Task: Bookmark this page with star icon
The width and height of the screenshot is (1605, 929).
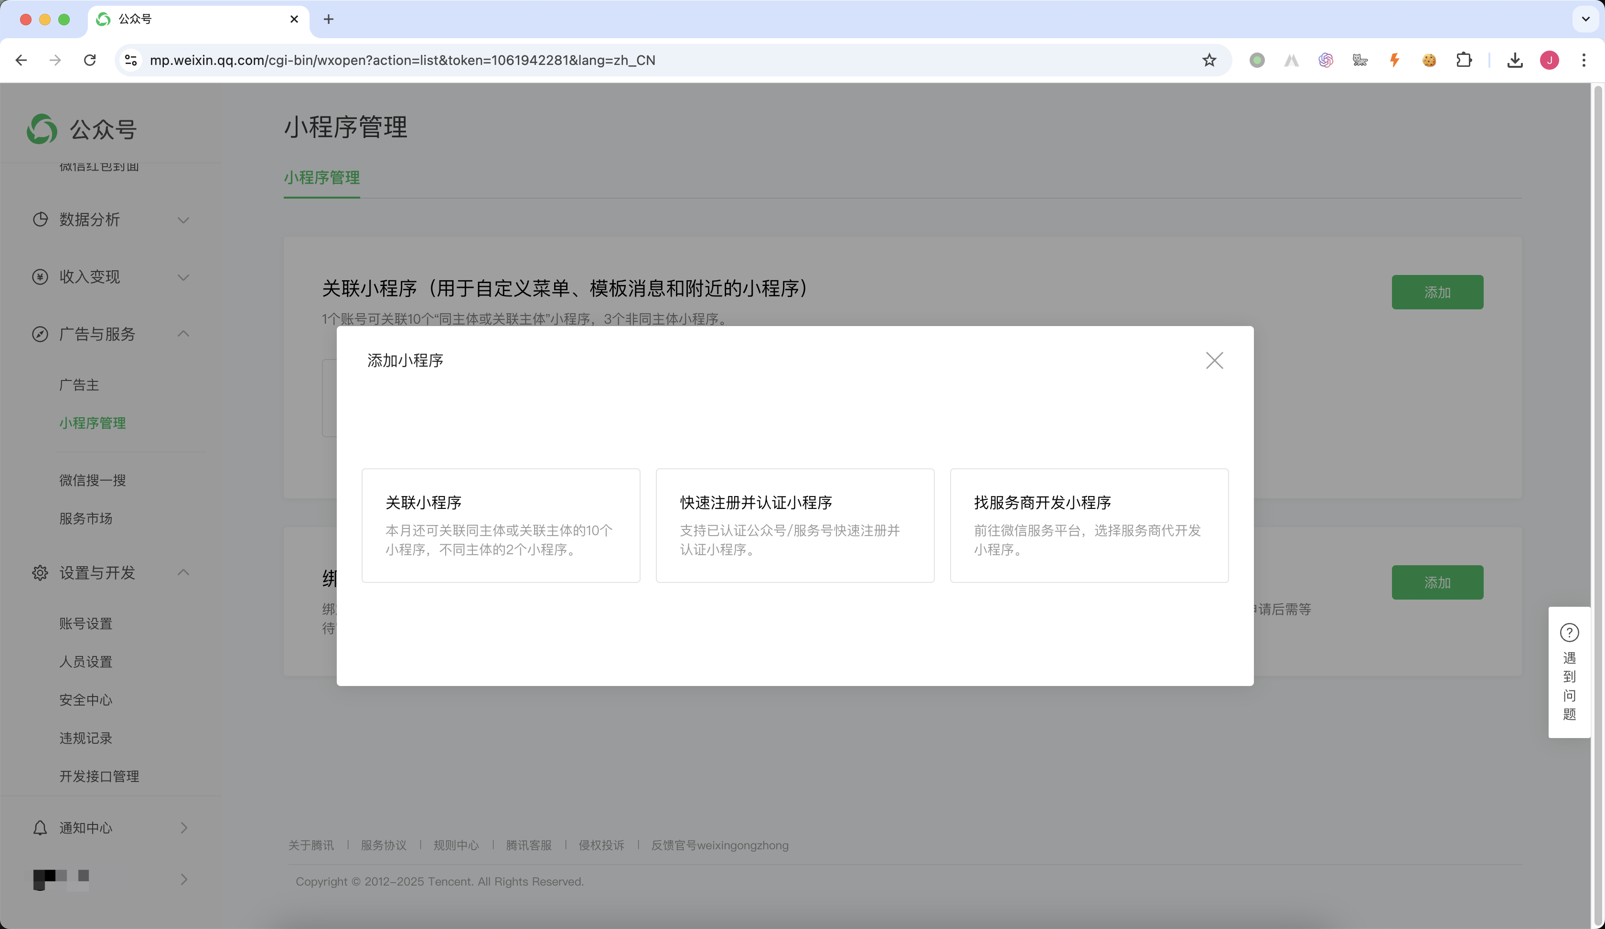Action: 1209,60
